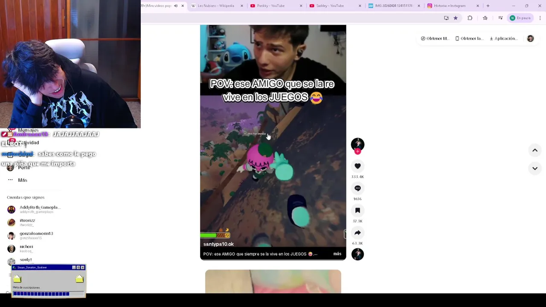Go to previous video with up chevron
This screenshot has height=307, width=546.
click(x=534, y=150)
